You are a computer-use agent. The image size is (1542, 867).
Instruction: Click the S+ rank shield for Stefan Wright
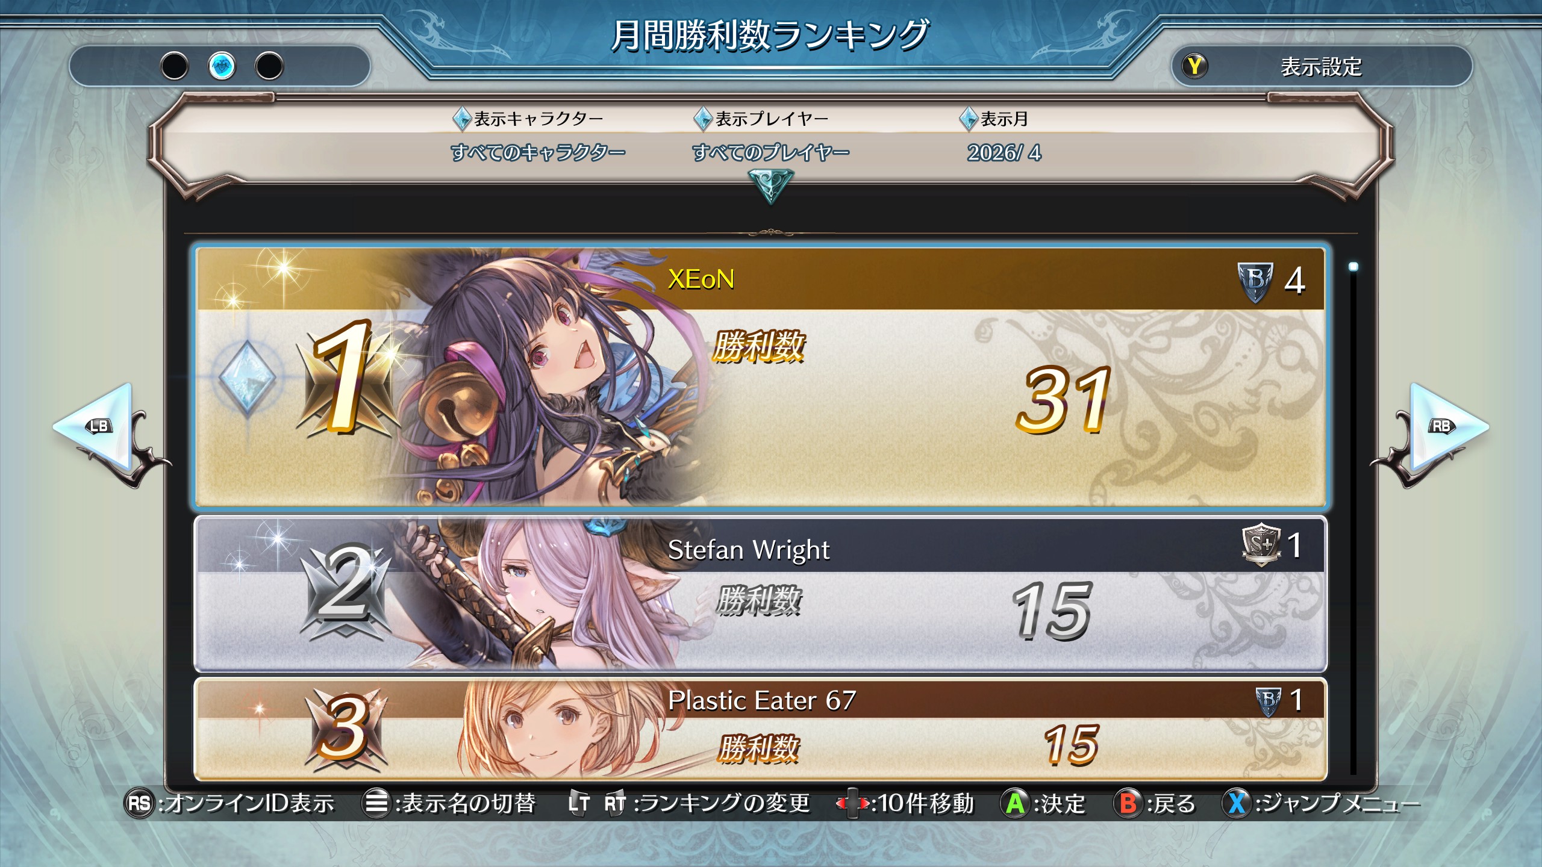pos(1261,545)
